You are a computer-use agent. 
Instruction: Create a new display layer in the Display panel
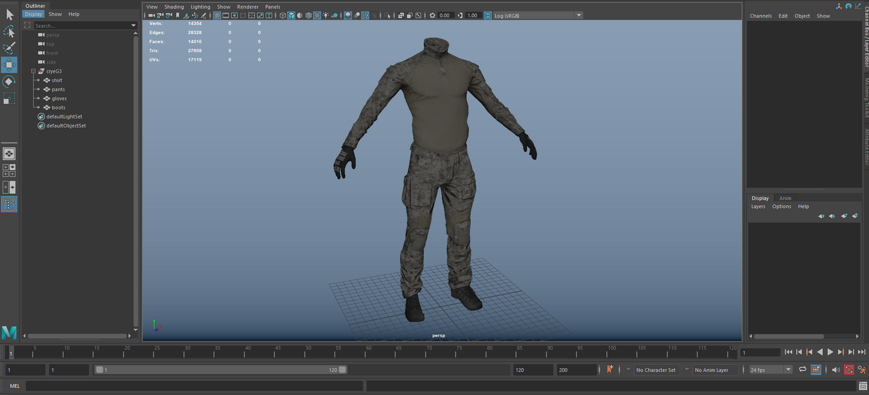844,216
